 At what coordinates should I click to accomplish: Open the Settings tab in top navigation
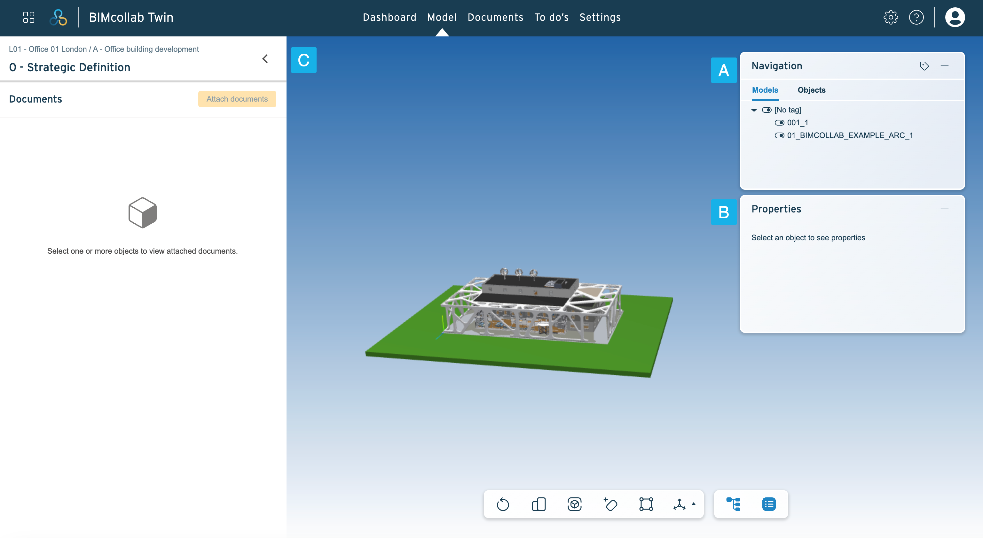[x=600, y=17]
